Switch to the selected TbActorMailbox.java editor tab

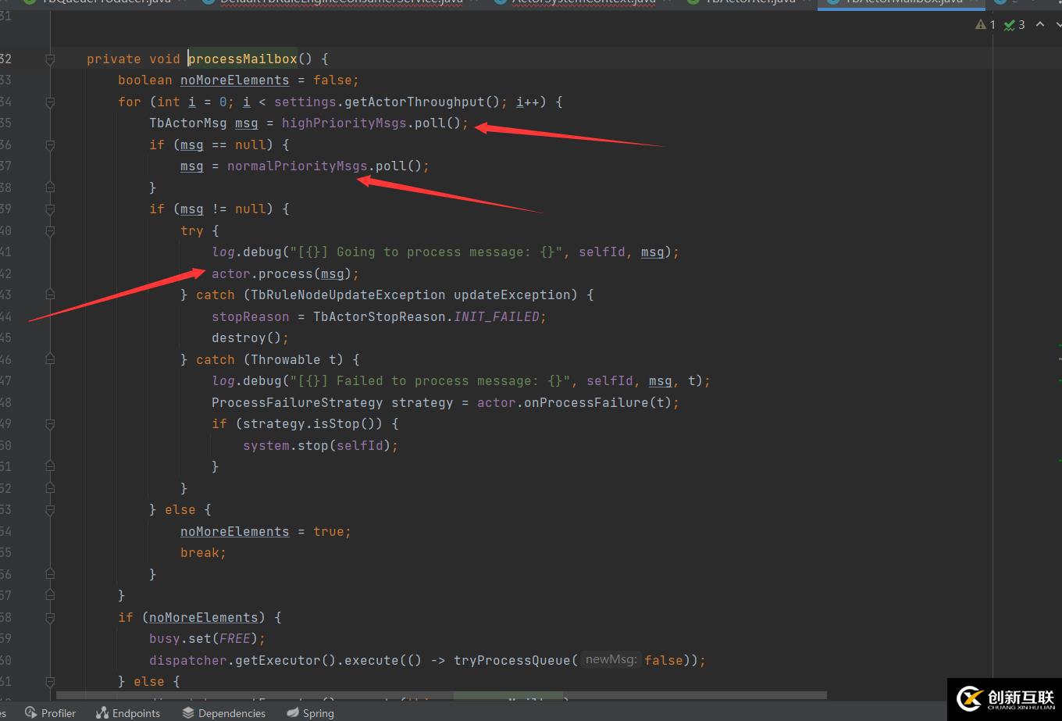903,2
